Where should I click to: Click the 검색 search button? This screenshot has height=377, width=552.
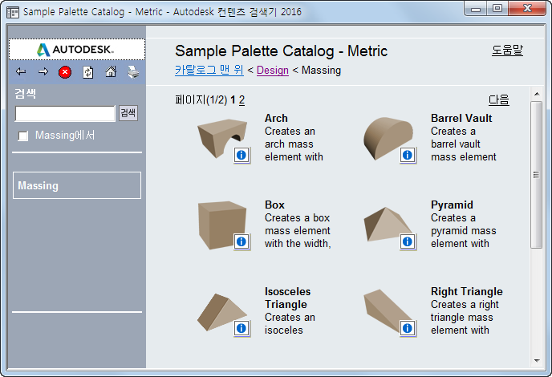[128, 113]
